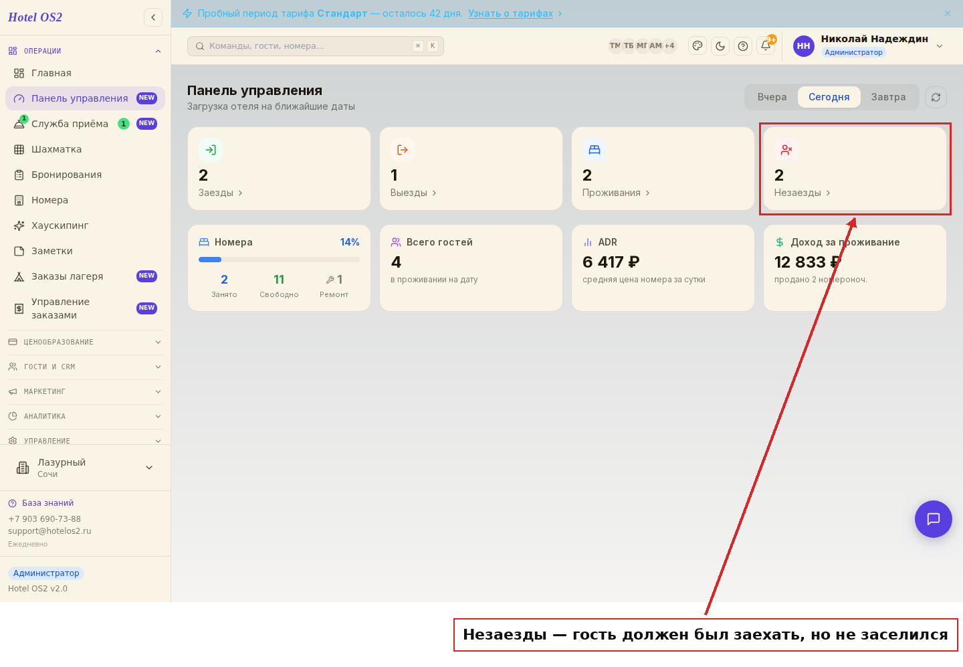963x667 pixels.
Task: Close the trial period banner
Action: (948, 13)
